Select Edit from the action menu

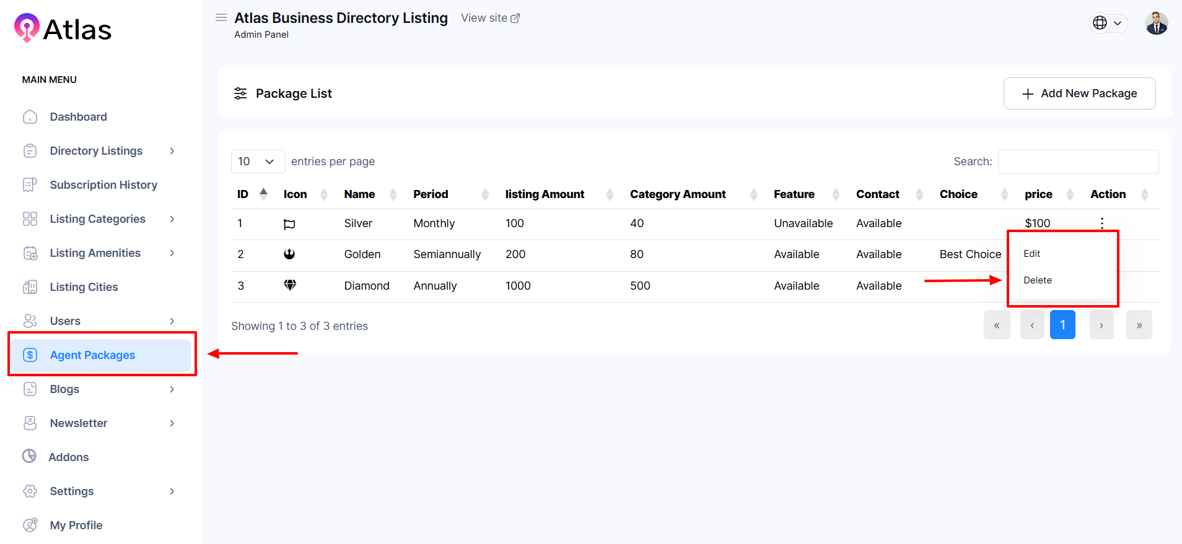[1031, 254]
